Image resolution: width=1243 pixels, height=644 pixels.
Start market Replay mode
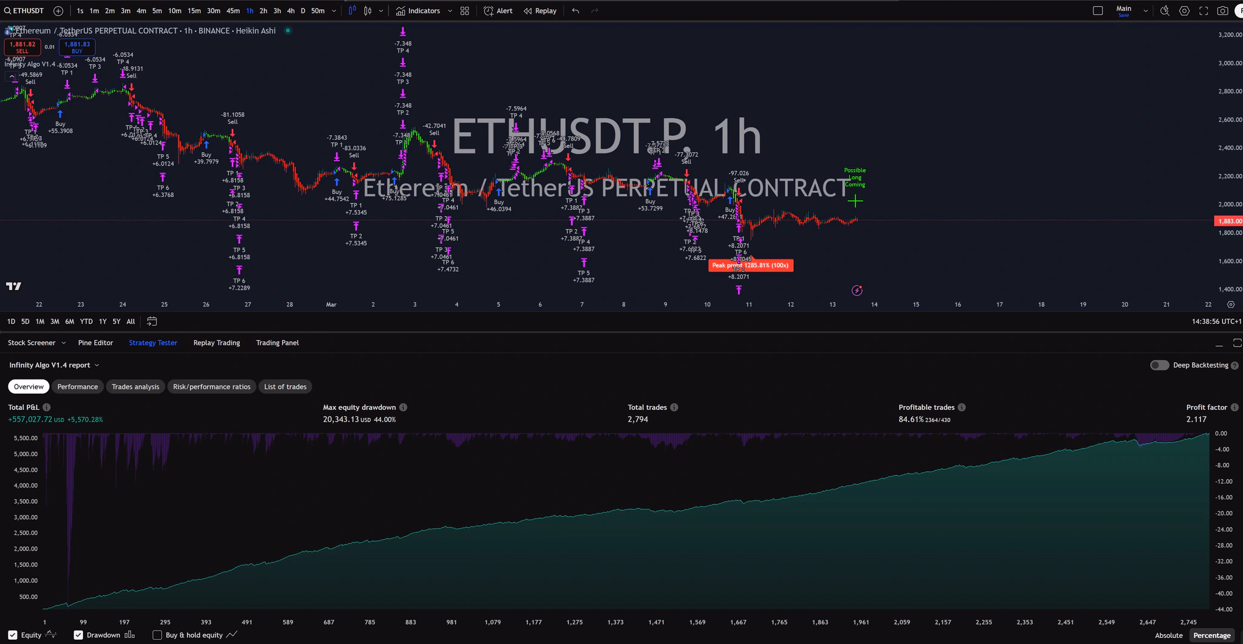pos(539,10)
